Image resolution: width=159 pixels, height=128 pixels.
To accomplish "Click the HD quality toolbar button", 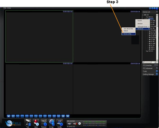I will [x=9, y=116].
